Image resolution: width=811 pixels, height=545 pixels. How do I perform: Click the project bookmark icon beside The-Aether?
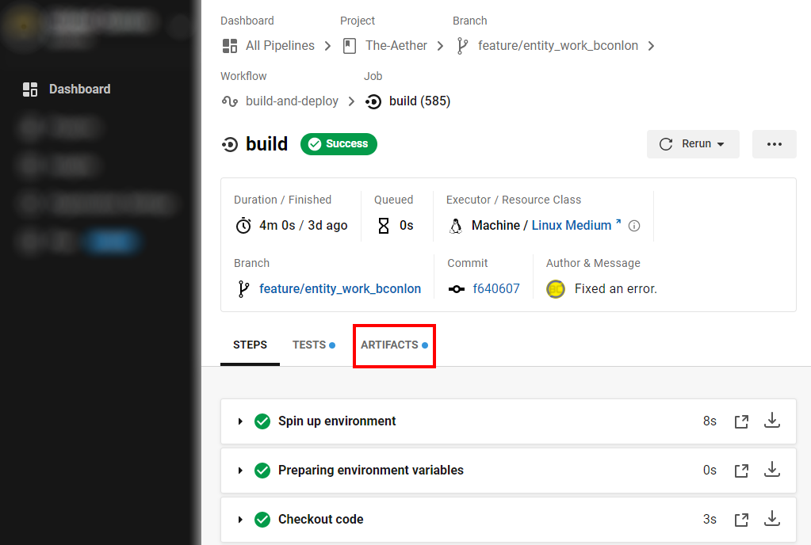[350, 46]
